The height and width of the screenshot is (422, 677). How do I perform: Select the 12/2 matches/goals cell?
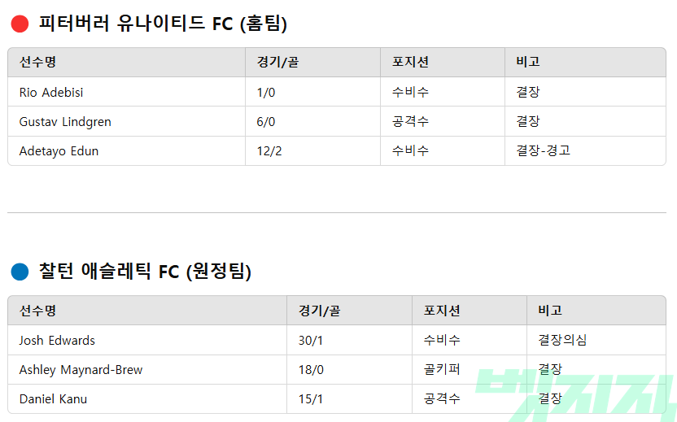point(269,151)
